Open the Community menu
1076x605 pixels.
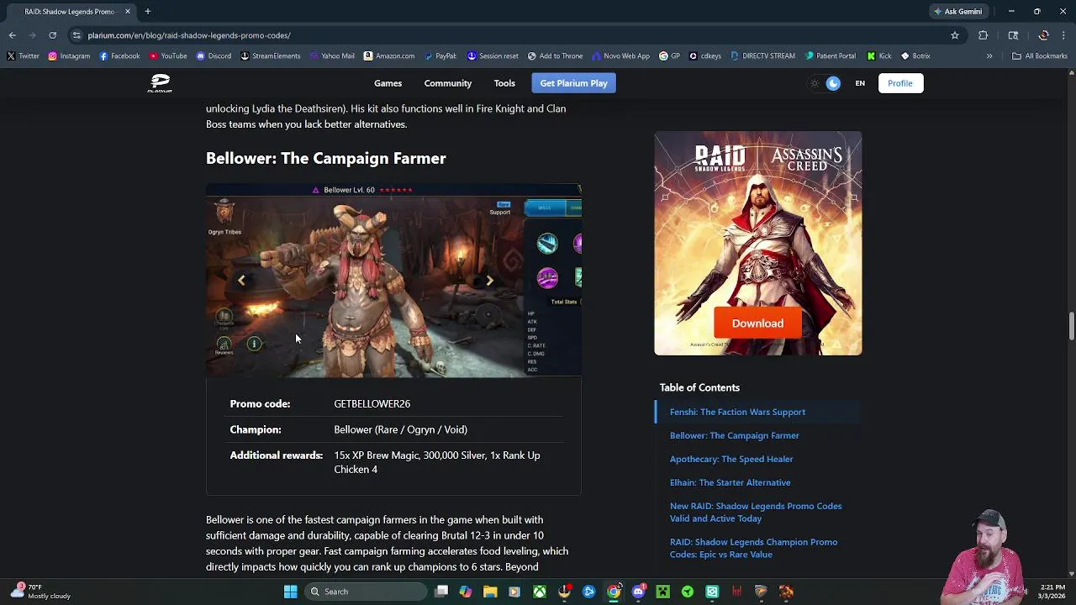pyautogui.click(x=448, y=83)
